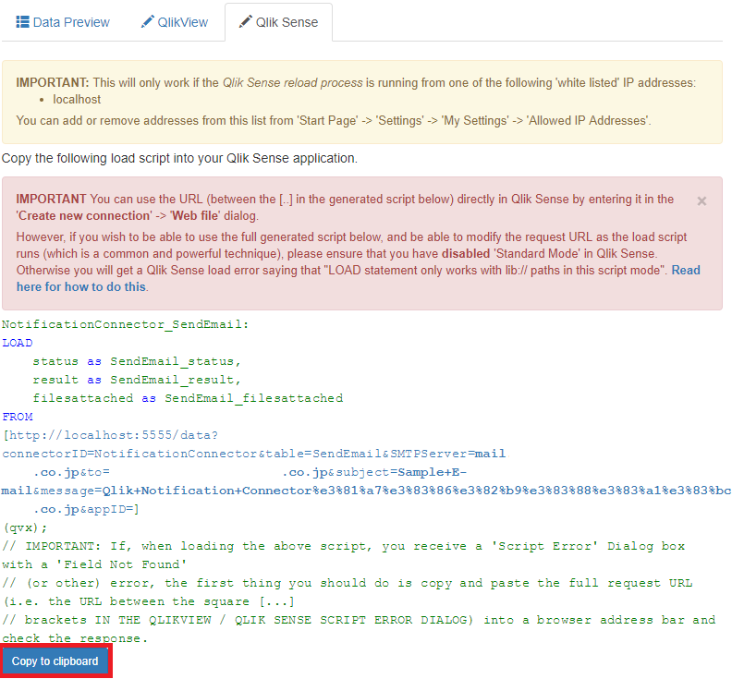Screen dimensions: 732x679
Task: Click the 'localhost' bullet in the whitelist notice
Action: [77, 100]
